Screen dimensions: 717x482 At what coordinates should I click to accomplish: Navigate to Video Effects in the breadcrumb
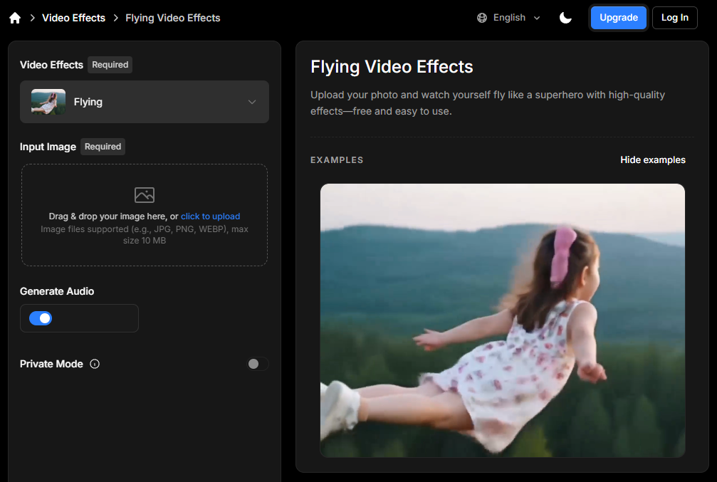[73, 17]
